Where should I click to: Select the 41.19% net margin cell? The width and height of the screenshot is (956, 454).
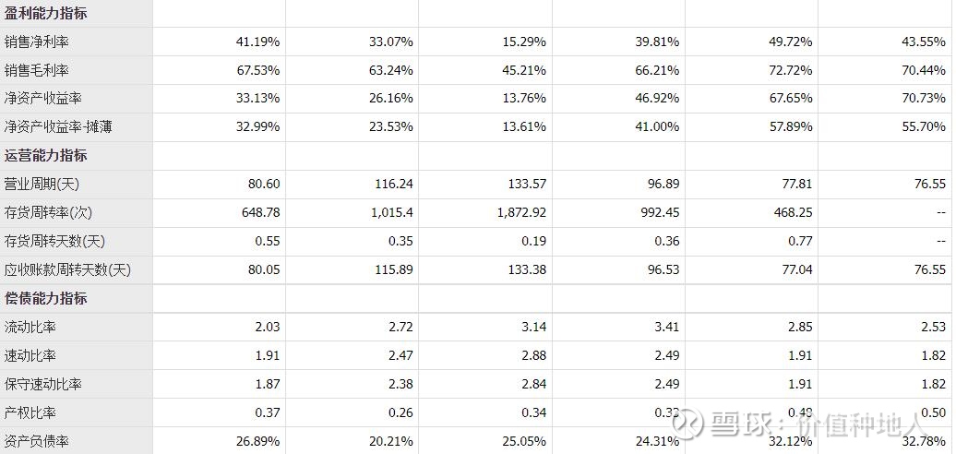[x=219, y=42]
